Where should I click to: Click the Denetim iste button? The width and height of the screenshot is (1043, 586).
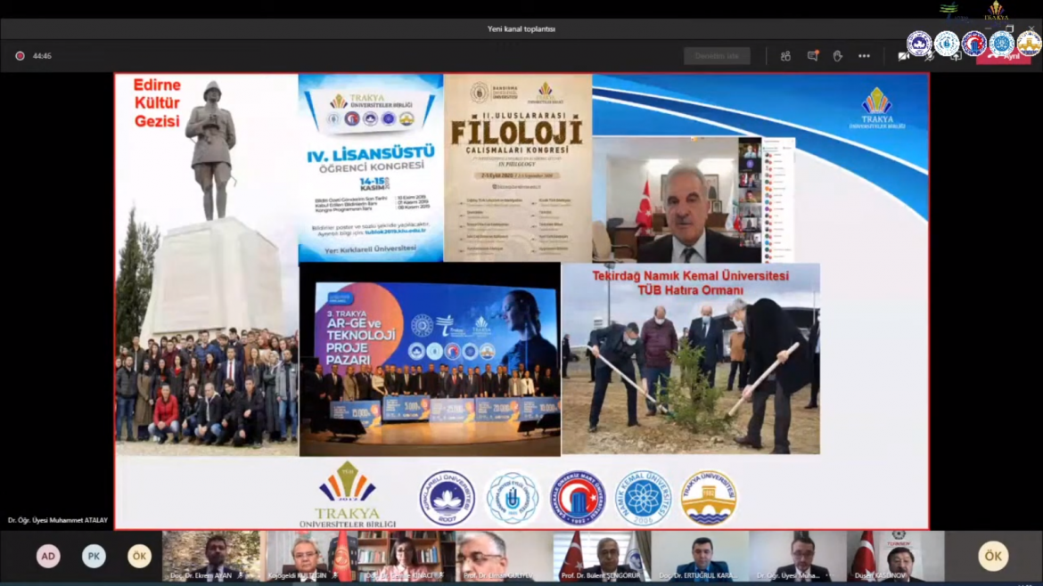tap(717, 56)
